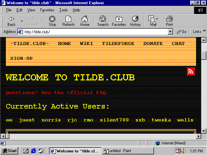207x155 pixels.
Task: Click the Go button
Action: point(182,32)
